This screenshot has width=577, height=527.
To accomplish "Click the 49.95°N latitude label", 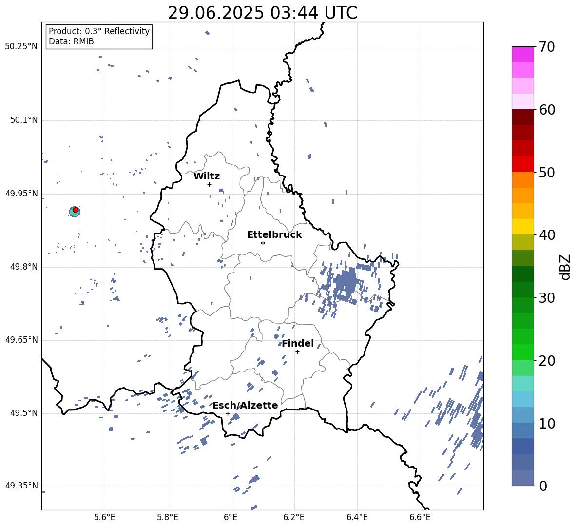I will 21,193.
